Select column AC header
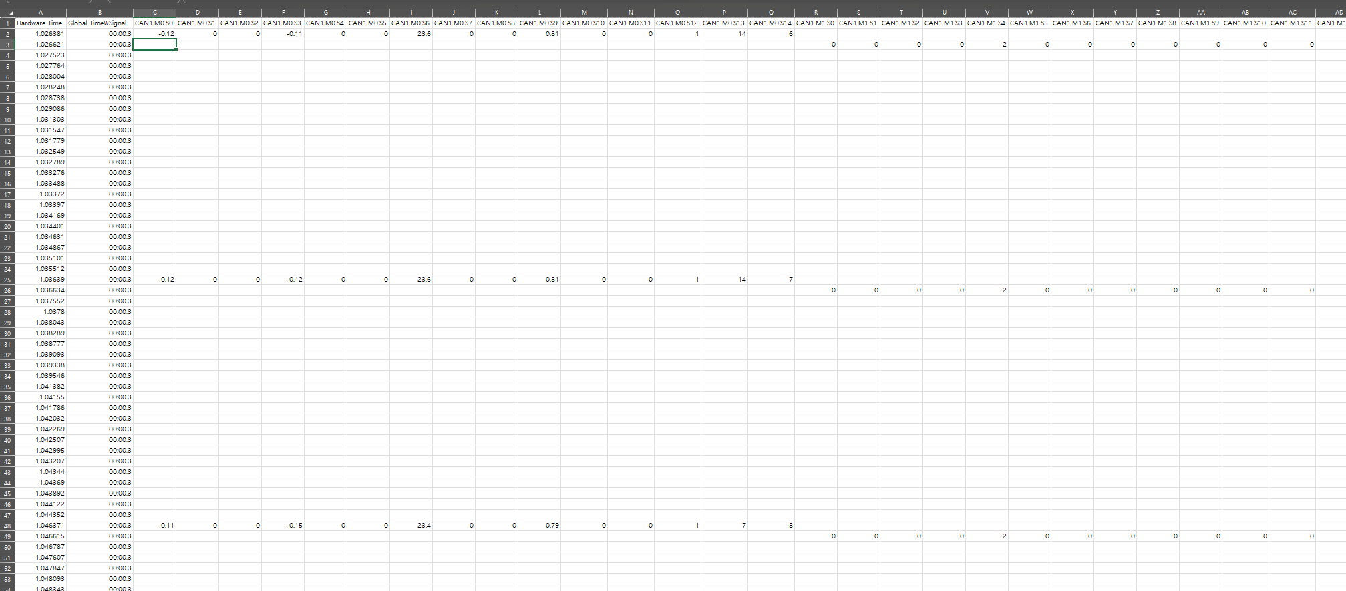Image resolution: width=1346 pixels, height=591 pixels. point(1293,13)
